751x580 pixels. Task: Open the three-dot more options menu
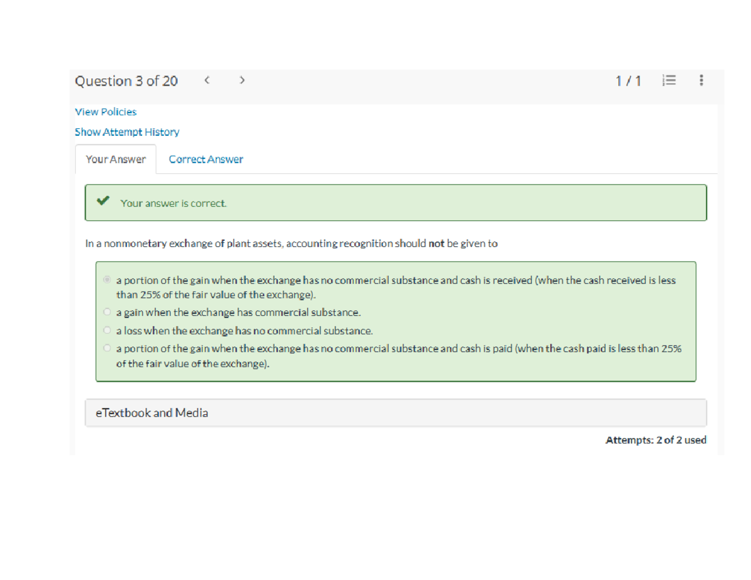(x=701, y=80)
